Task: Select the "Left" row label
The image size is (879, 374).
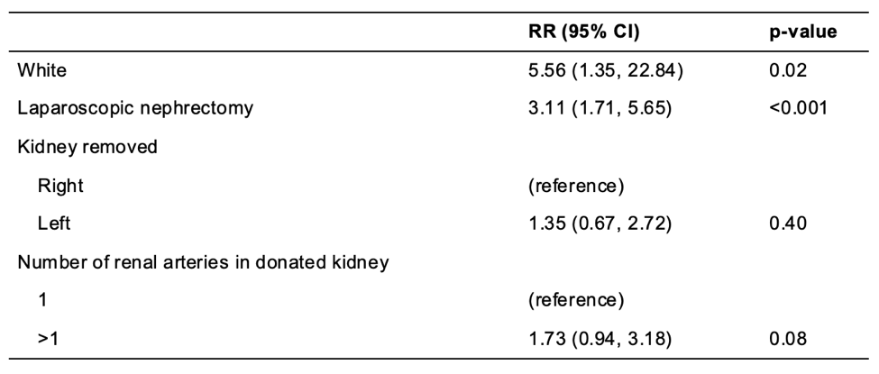Action: point(51,221)
